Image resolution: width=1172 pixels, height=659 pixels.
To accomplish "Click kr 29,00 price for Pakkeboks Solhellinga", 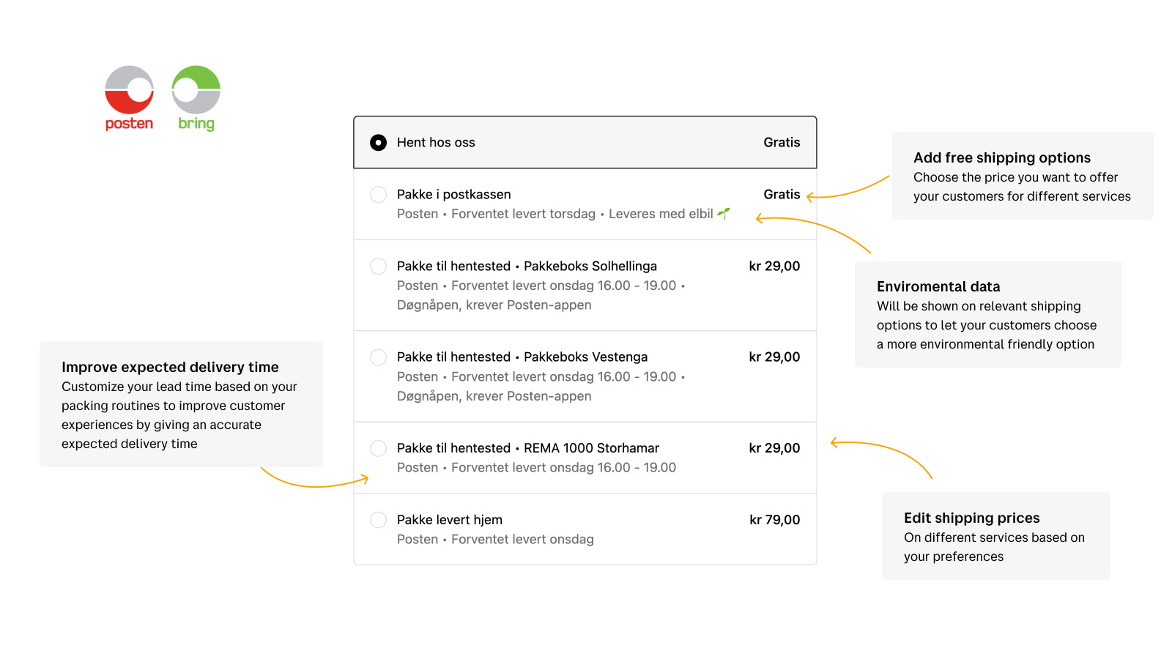I will [774, 267].
